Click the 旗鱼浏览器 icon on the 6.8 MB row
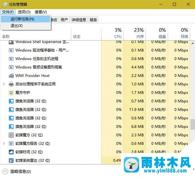The width and height of the screenshot is (195, 179). click(x=11, y=127)
